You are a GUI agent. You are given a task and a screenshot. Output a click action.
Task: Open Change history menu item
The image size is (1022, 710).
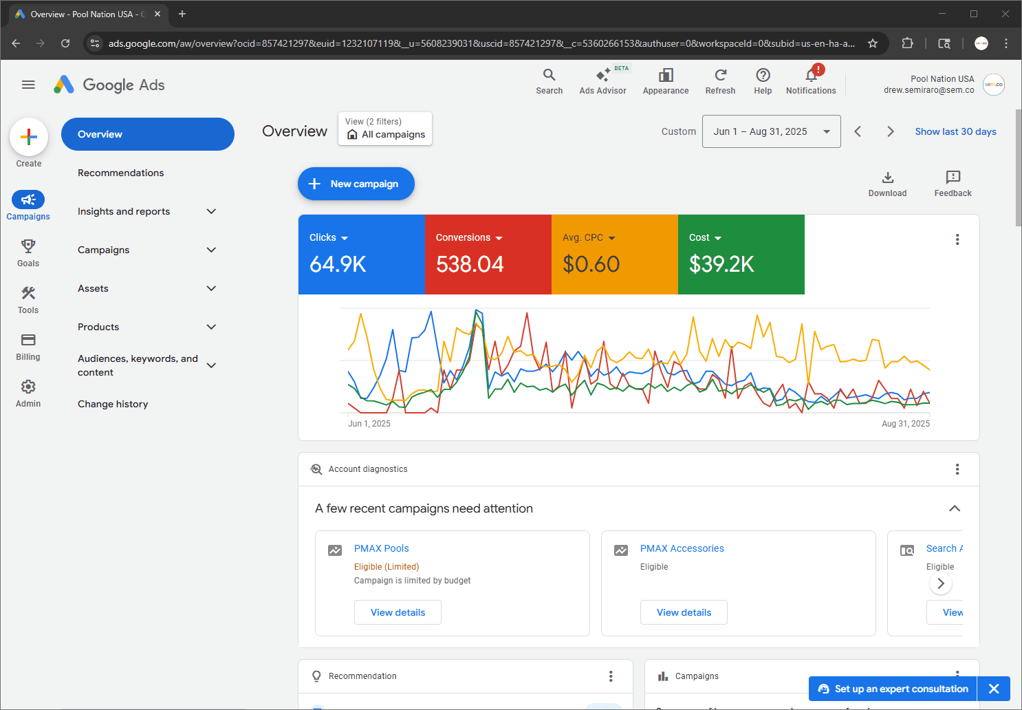[x=113, y=404]
